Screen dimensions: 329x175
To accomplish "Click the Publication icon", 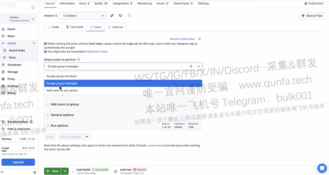I will pos(306,3).
